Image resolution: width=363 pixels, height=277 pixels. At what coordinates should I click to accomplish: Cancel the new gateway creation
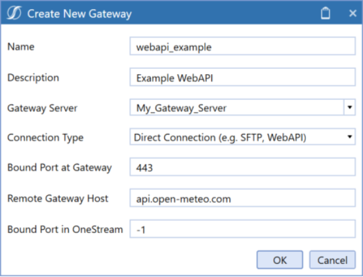pyautogui.click(x=332, y=260)
